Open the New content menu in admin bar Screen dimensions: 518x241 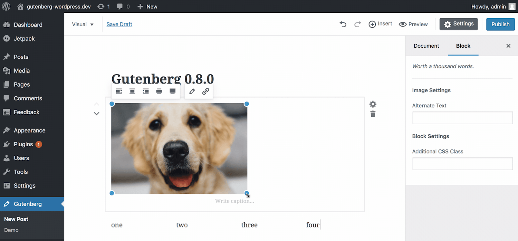pyautogui.click(x=147, y=7)
